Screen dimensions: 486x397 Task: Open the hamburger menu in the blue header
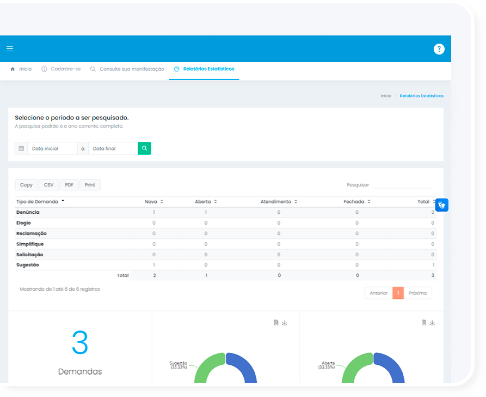coord(10,49)
